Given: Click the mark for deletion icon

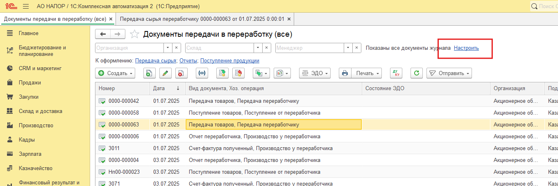Looking at the screenshot, I should tap(181, 73).
